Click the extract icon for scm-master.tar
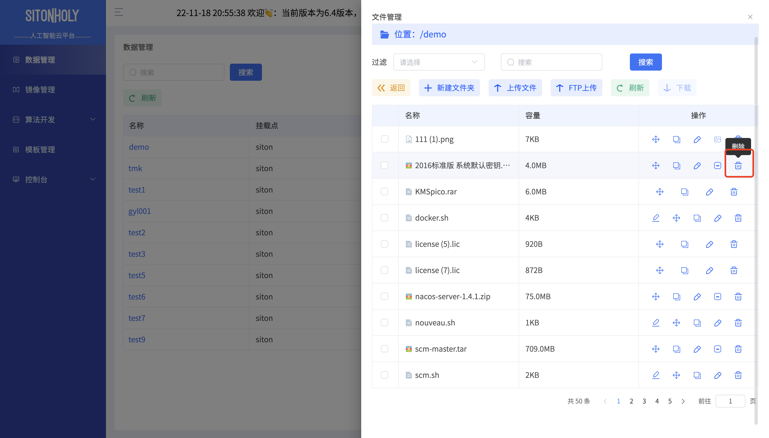The image size is (769, 438). click(x=718, y=349)
